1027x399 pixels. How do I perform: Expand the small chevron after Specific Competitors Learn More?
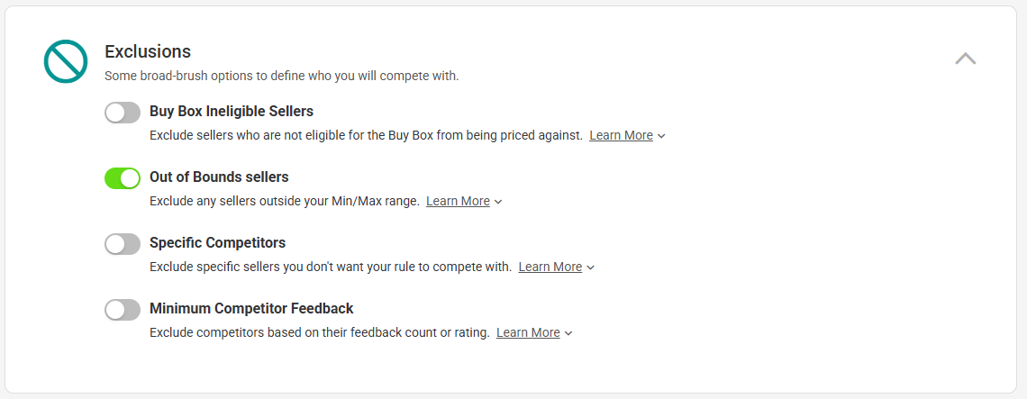[x=591, y=268]
